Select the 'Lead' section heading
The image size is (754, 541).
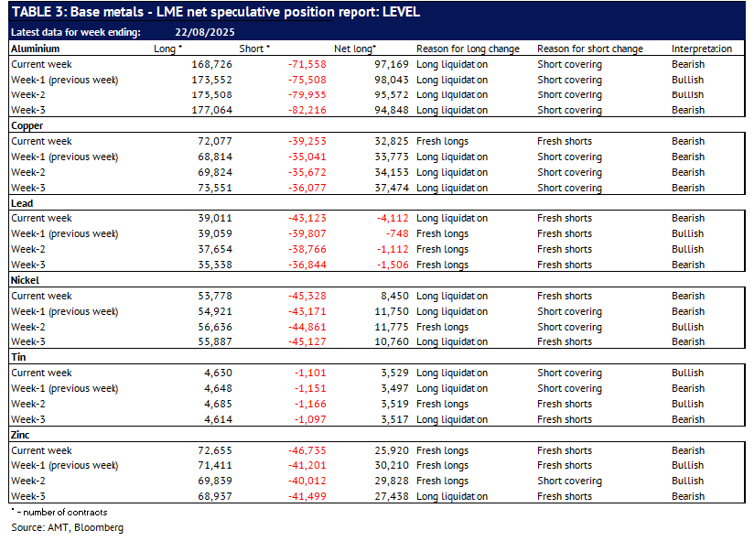point(22,203)
